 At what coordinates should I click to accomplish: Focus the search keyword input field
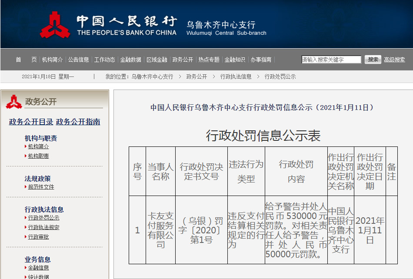[331, 60]
